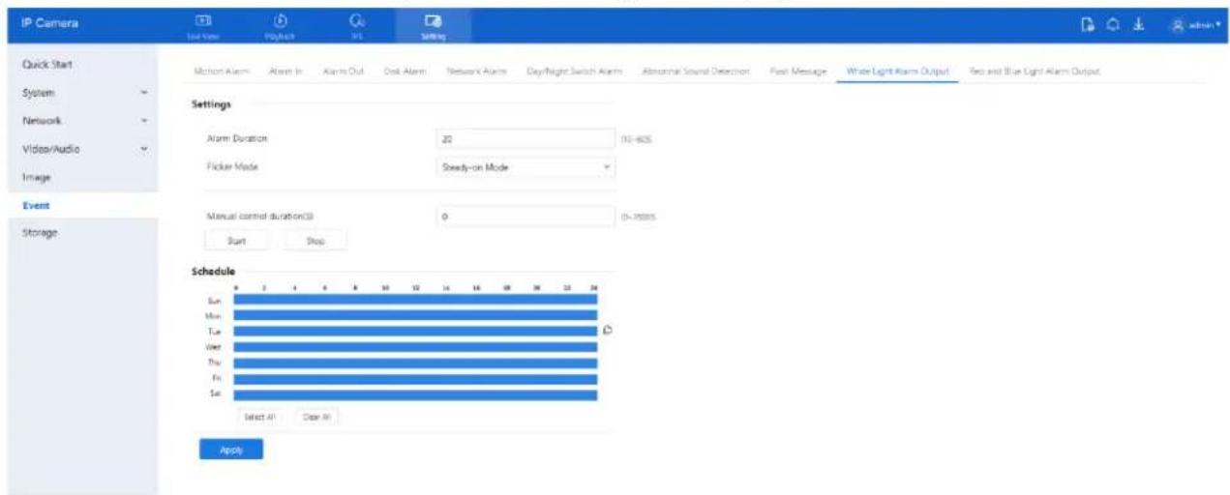Open the IVS page
The width and height of the screenshot is (1230, 495).
point(356,25)
